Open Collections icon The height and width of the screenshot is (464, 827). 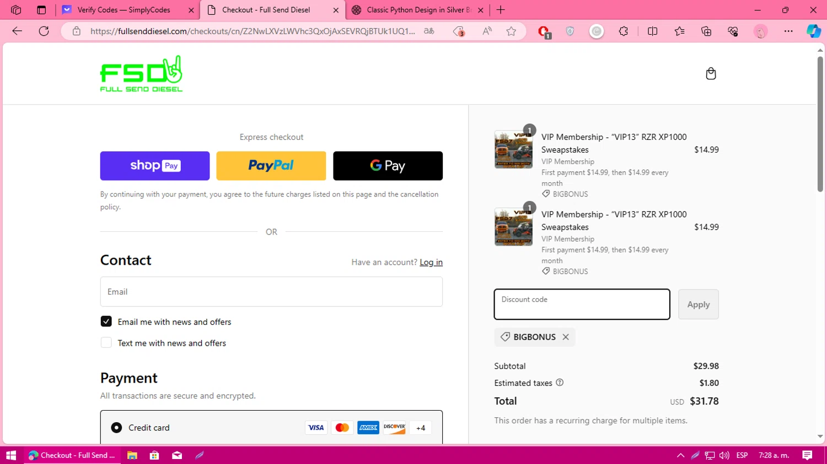(706, 31)
